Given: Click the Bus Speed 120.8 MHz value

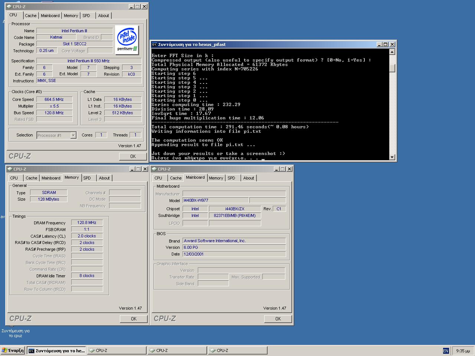Looking at the screenshot, I should tap(54, 113).
